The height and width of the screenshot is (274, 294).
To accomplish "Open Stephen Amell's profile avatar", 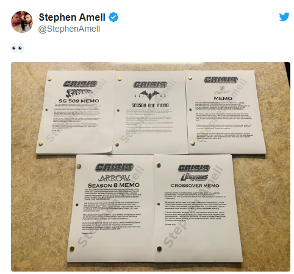I will coord(22,22).
